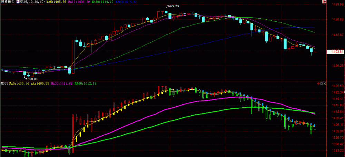Click the 1409.41 lower axis label
The height and width of the screenshot is (157, 345).
click(338, 118)
